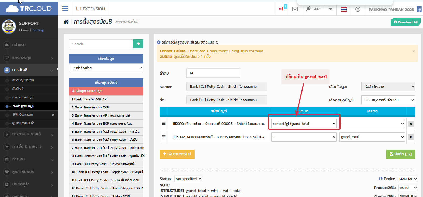
Task: Open the Status dropdown showing Not specified
Action: pyautogui.click(x=188, y=179)
